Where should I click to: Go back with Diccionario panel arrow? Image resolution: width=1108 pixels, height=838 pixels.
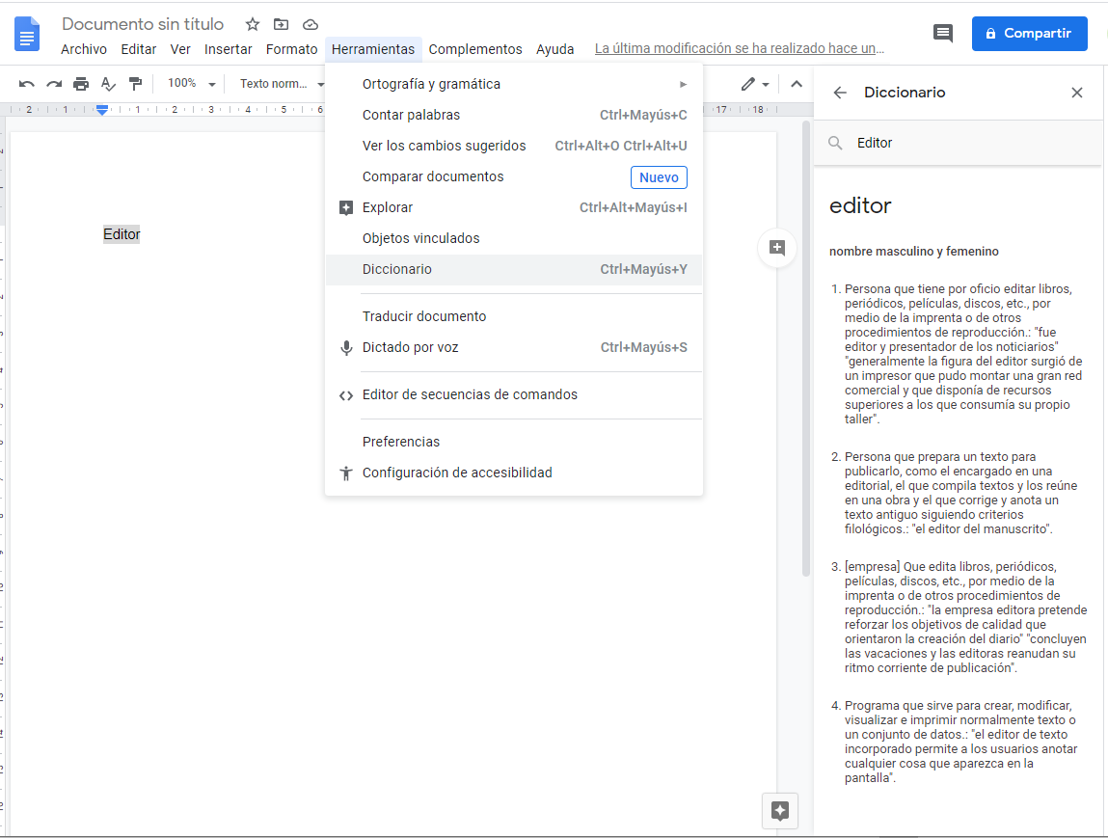pos(840,93)
